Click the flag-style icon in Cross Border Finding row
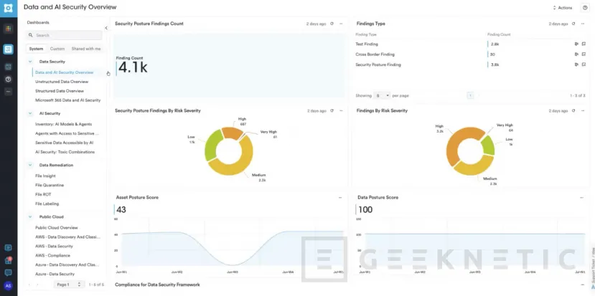Viewport: 595px width, 296px height. [576, 54]
